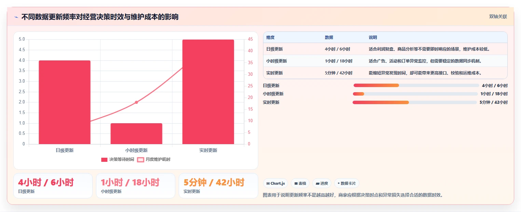Click the 日级更新 label left of progress bar
The image size is (521, 212).
point(271,86)
